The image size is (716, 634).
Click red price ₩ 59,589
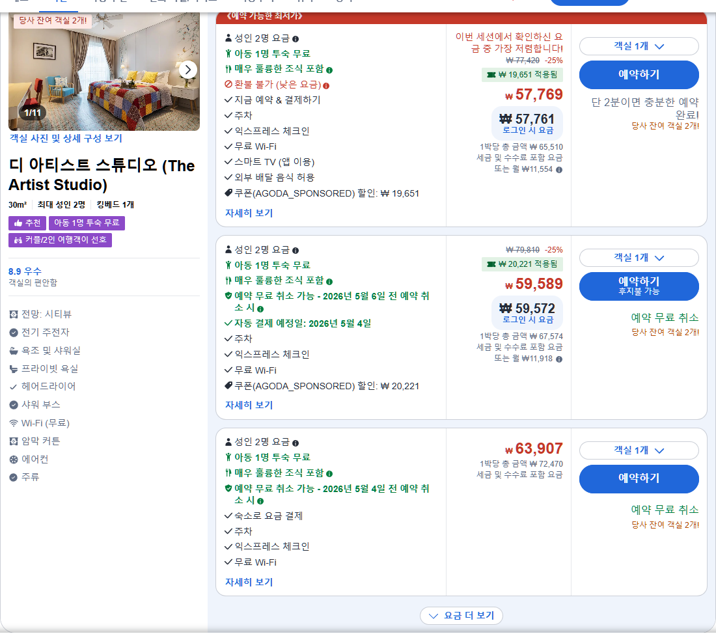click(x=534, y=284)
